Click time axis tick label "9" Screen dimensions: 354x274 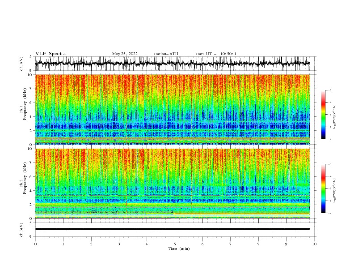click(x=286, y=244)
